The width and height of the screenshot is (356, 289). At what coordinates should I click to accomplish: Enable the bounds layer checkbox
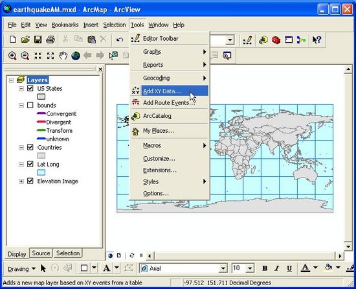pos(30,105)
